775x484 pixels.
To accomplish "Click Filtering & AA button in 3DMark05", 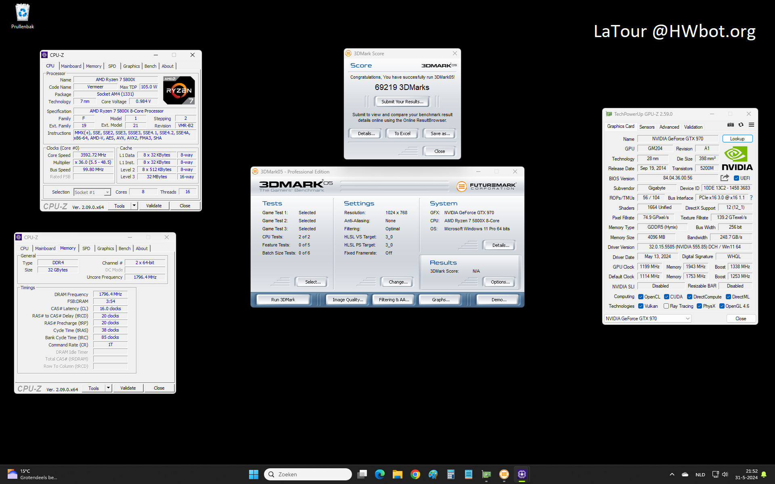I will [394, 300].
